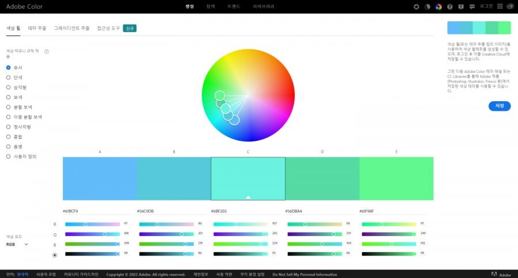
Task: Click the G slider for color B
Action: (x=166, y=234)
